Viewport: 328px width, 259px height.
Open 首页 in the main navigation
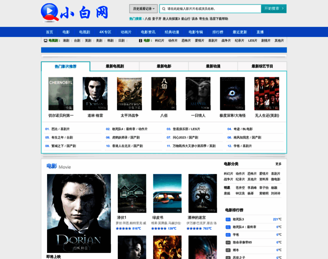pos(49,32)
